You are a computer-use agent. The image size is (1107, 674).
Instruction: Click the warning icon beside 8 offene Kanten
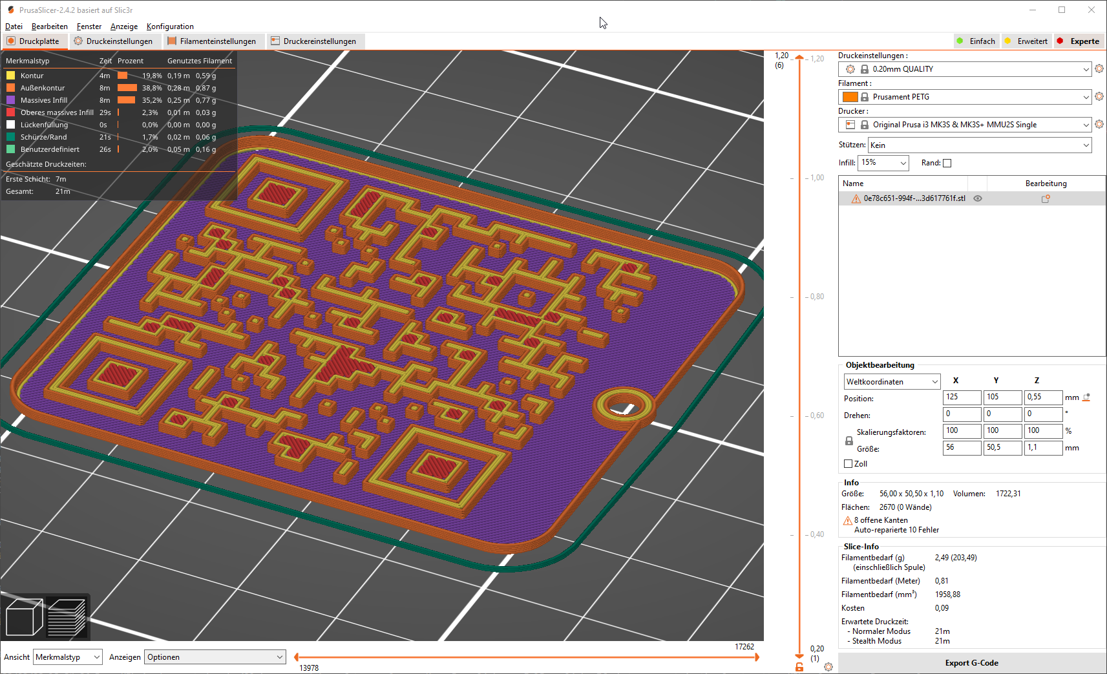pyautogui.click(x=847, y=520)
